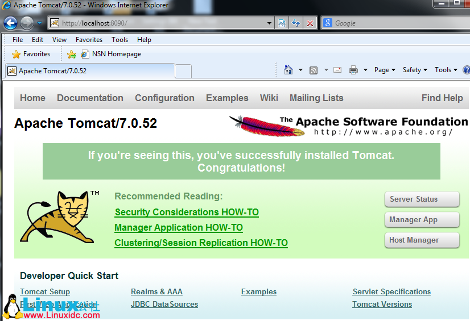Viewport: 470px width, 321px height.
Task: Expand the Feeds dropdown arrow
Action: coord(326,70)
